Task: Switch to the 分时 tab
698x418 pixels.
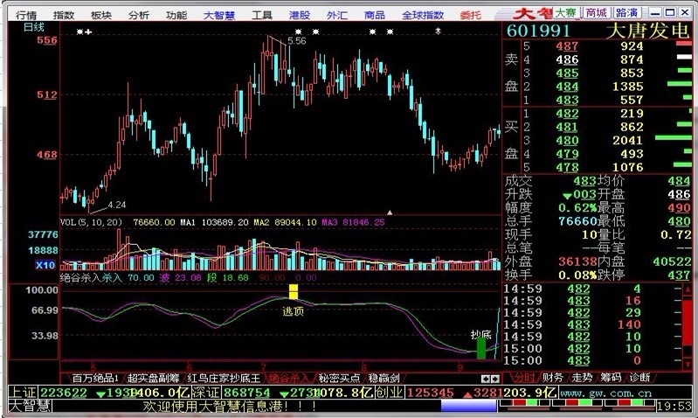Action: 524,378
